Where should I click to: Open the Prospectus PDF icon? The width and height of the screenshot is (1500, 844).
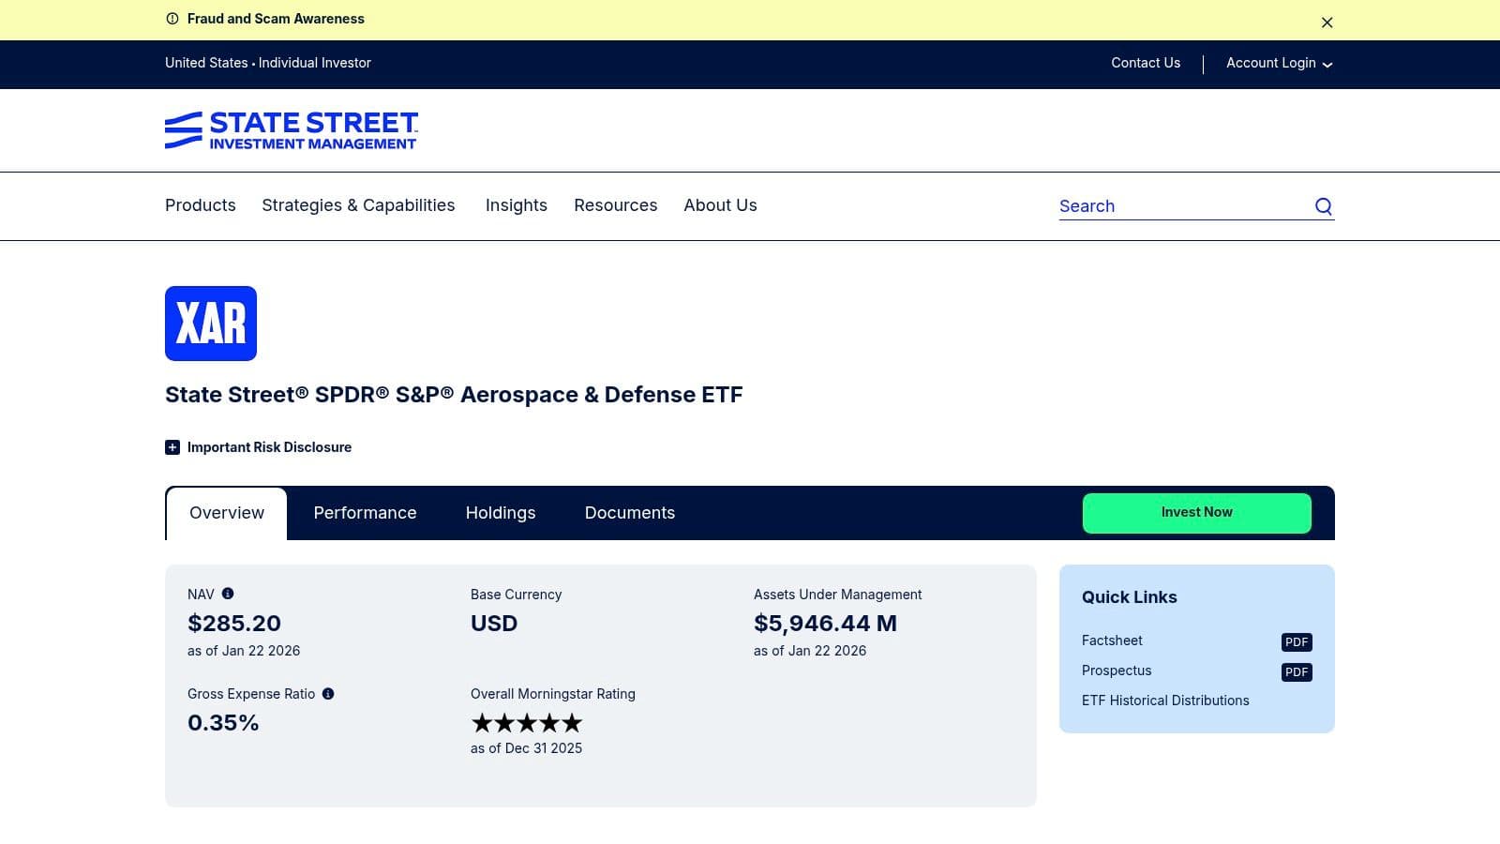click(1296, 672)
